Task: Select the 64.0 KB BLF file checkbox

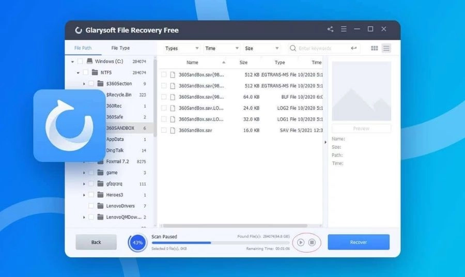Action: tap(163, 97)
